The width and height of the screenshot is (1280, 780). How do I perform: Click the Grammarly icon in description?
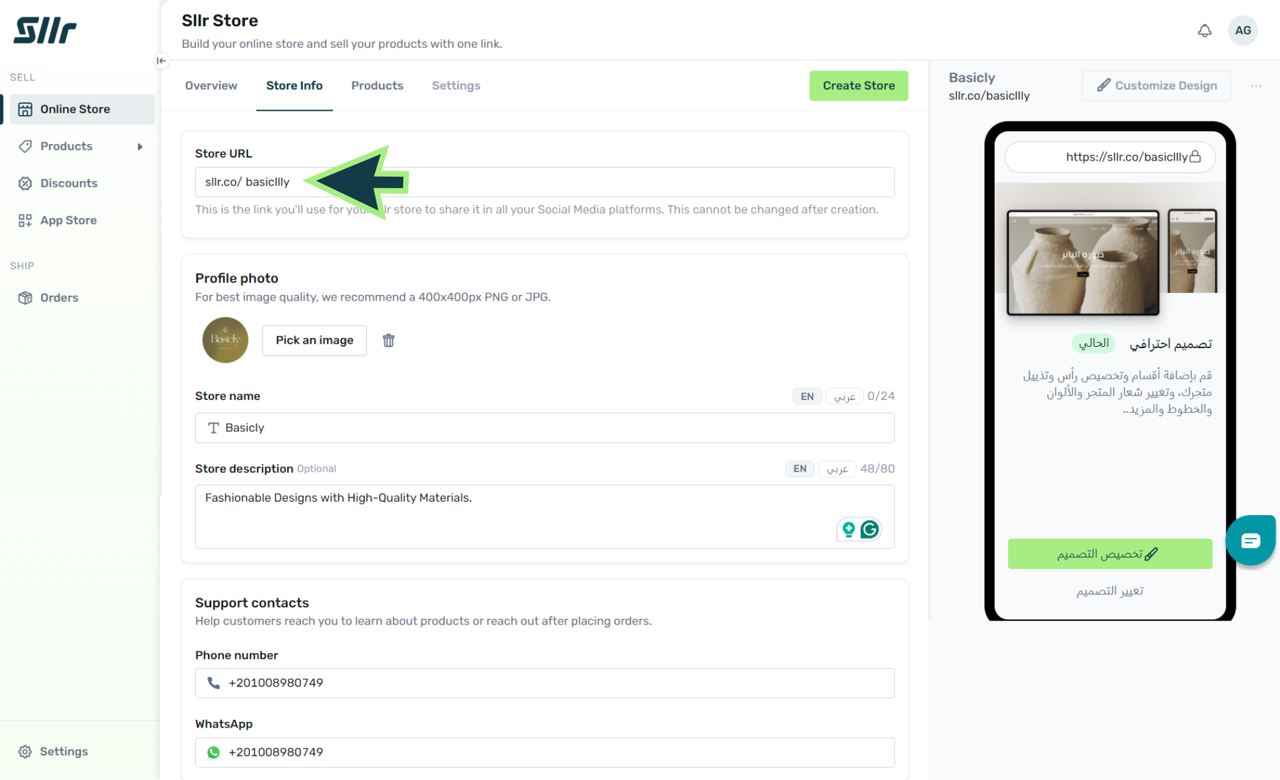coord(869,529)
